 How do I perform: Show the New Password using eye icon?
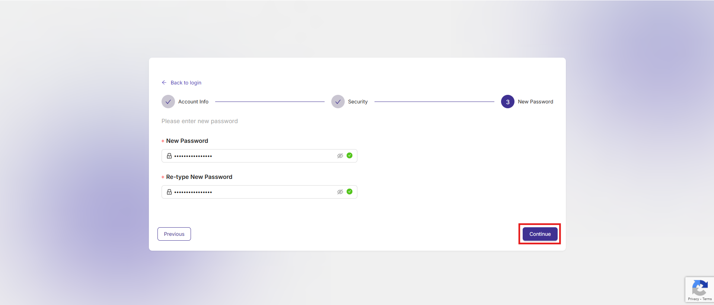(x=340, y=156)
